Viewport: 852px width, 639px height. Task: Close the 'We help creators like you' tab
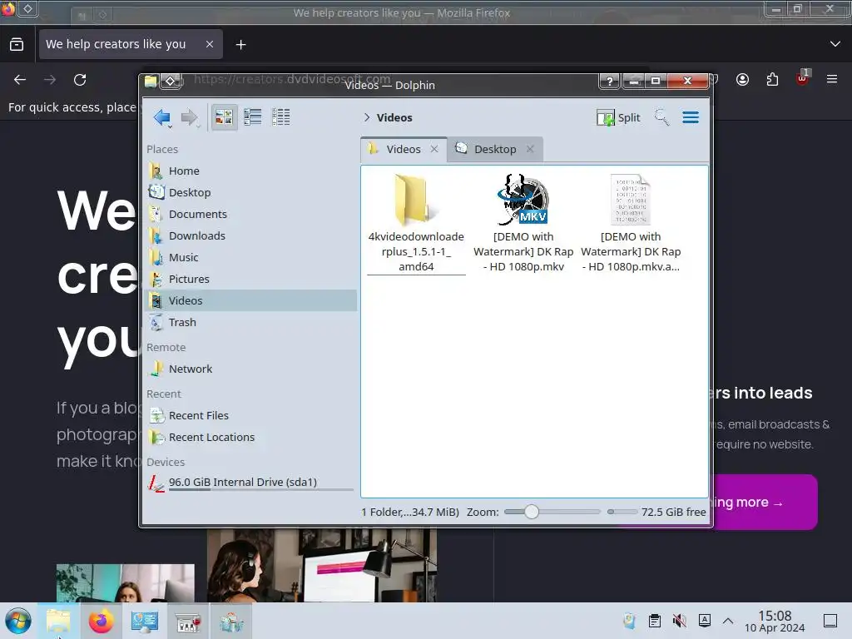click(209, 44)
